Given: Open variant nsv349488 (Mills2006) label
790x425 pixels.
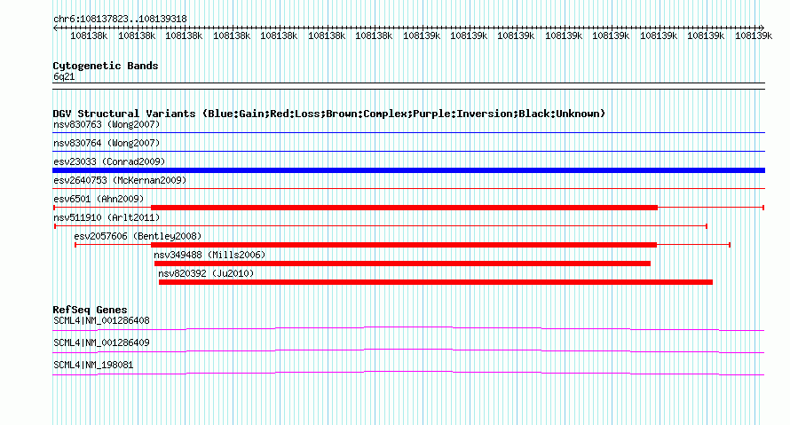Looking at the screenshot, I should 209,255.
